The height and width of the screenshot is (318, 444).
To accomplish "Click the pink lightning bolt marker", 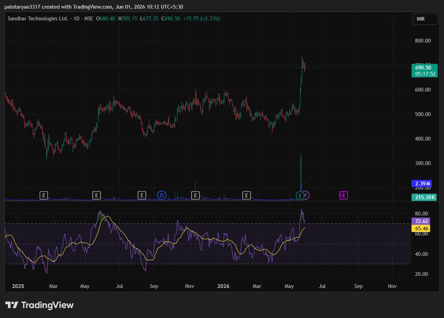I will 307,195.
